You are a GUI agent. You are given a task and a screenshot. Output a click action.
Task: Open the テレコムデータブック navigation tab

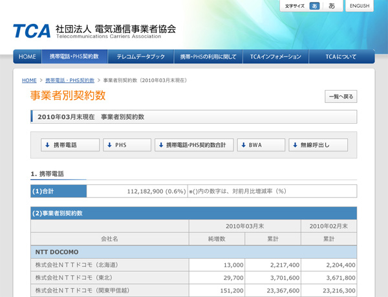pyautogui.click(x=140, y=57)
